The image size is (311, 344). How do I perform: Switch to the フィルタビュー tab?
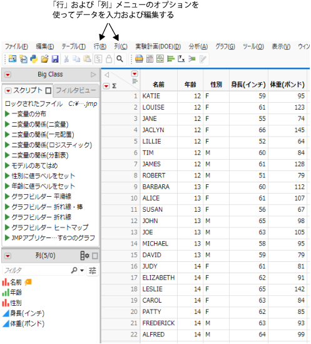tap(76, 90)
